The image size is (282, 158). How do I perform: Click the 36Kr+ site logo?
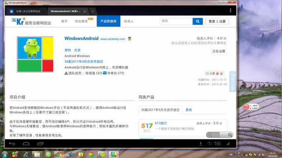pos(31,21)
